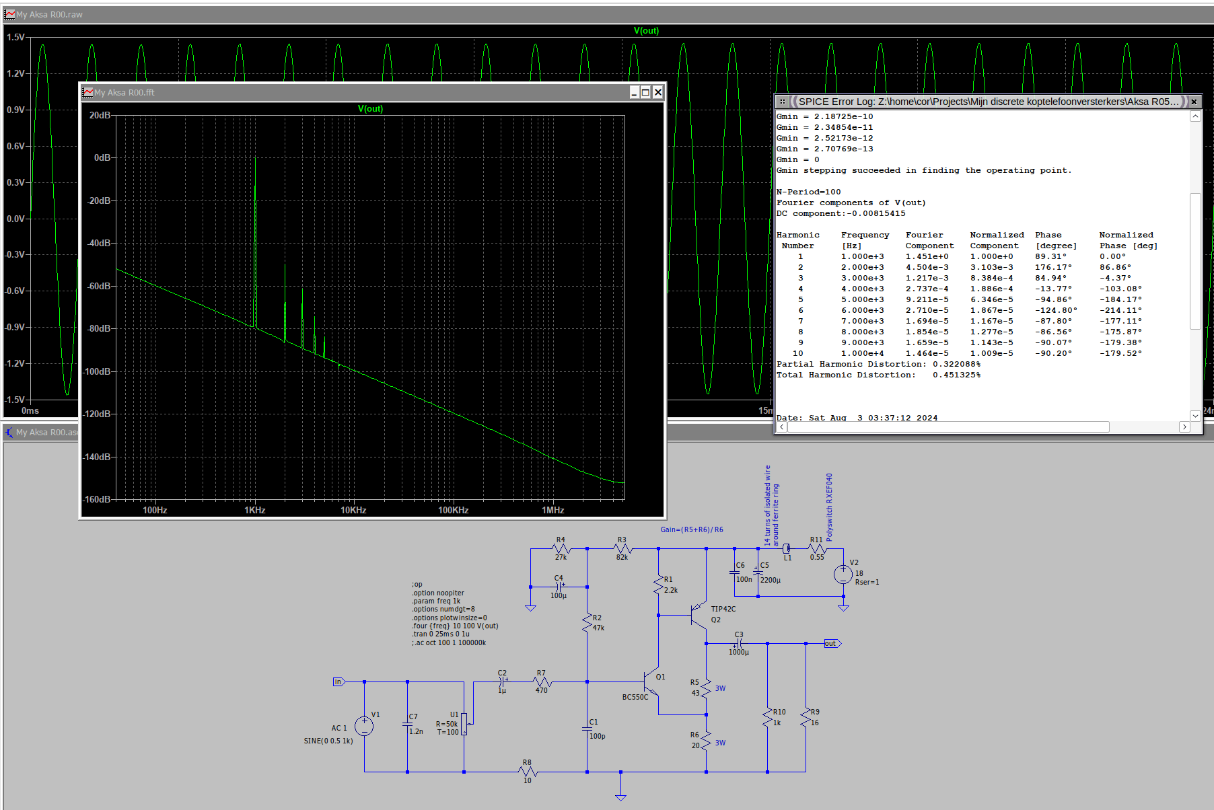Click the 'SINE(0 0.5 1k)' source value
The image size is (1214, 810).
pyautogui.click(x=328, y=741)
